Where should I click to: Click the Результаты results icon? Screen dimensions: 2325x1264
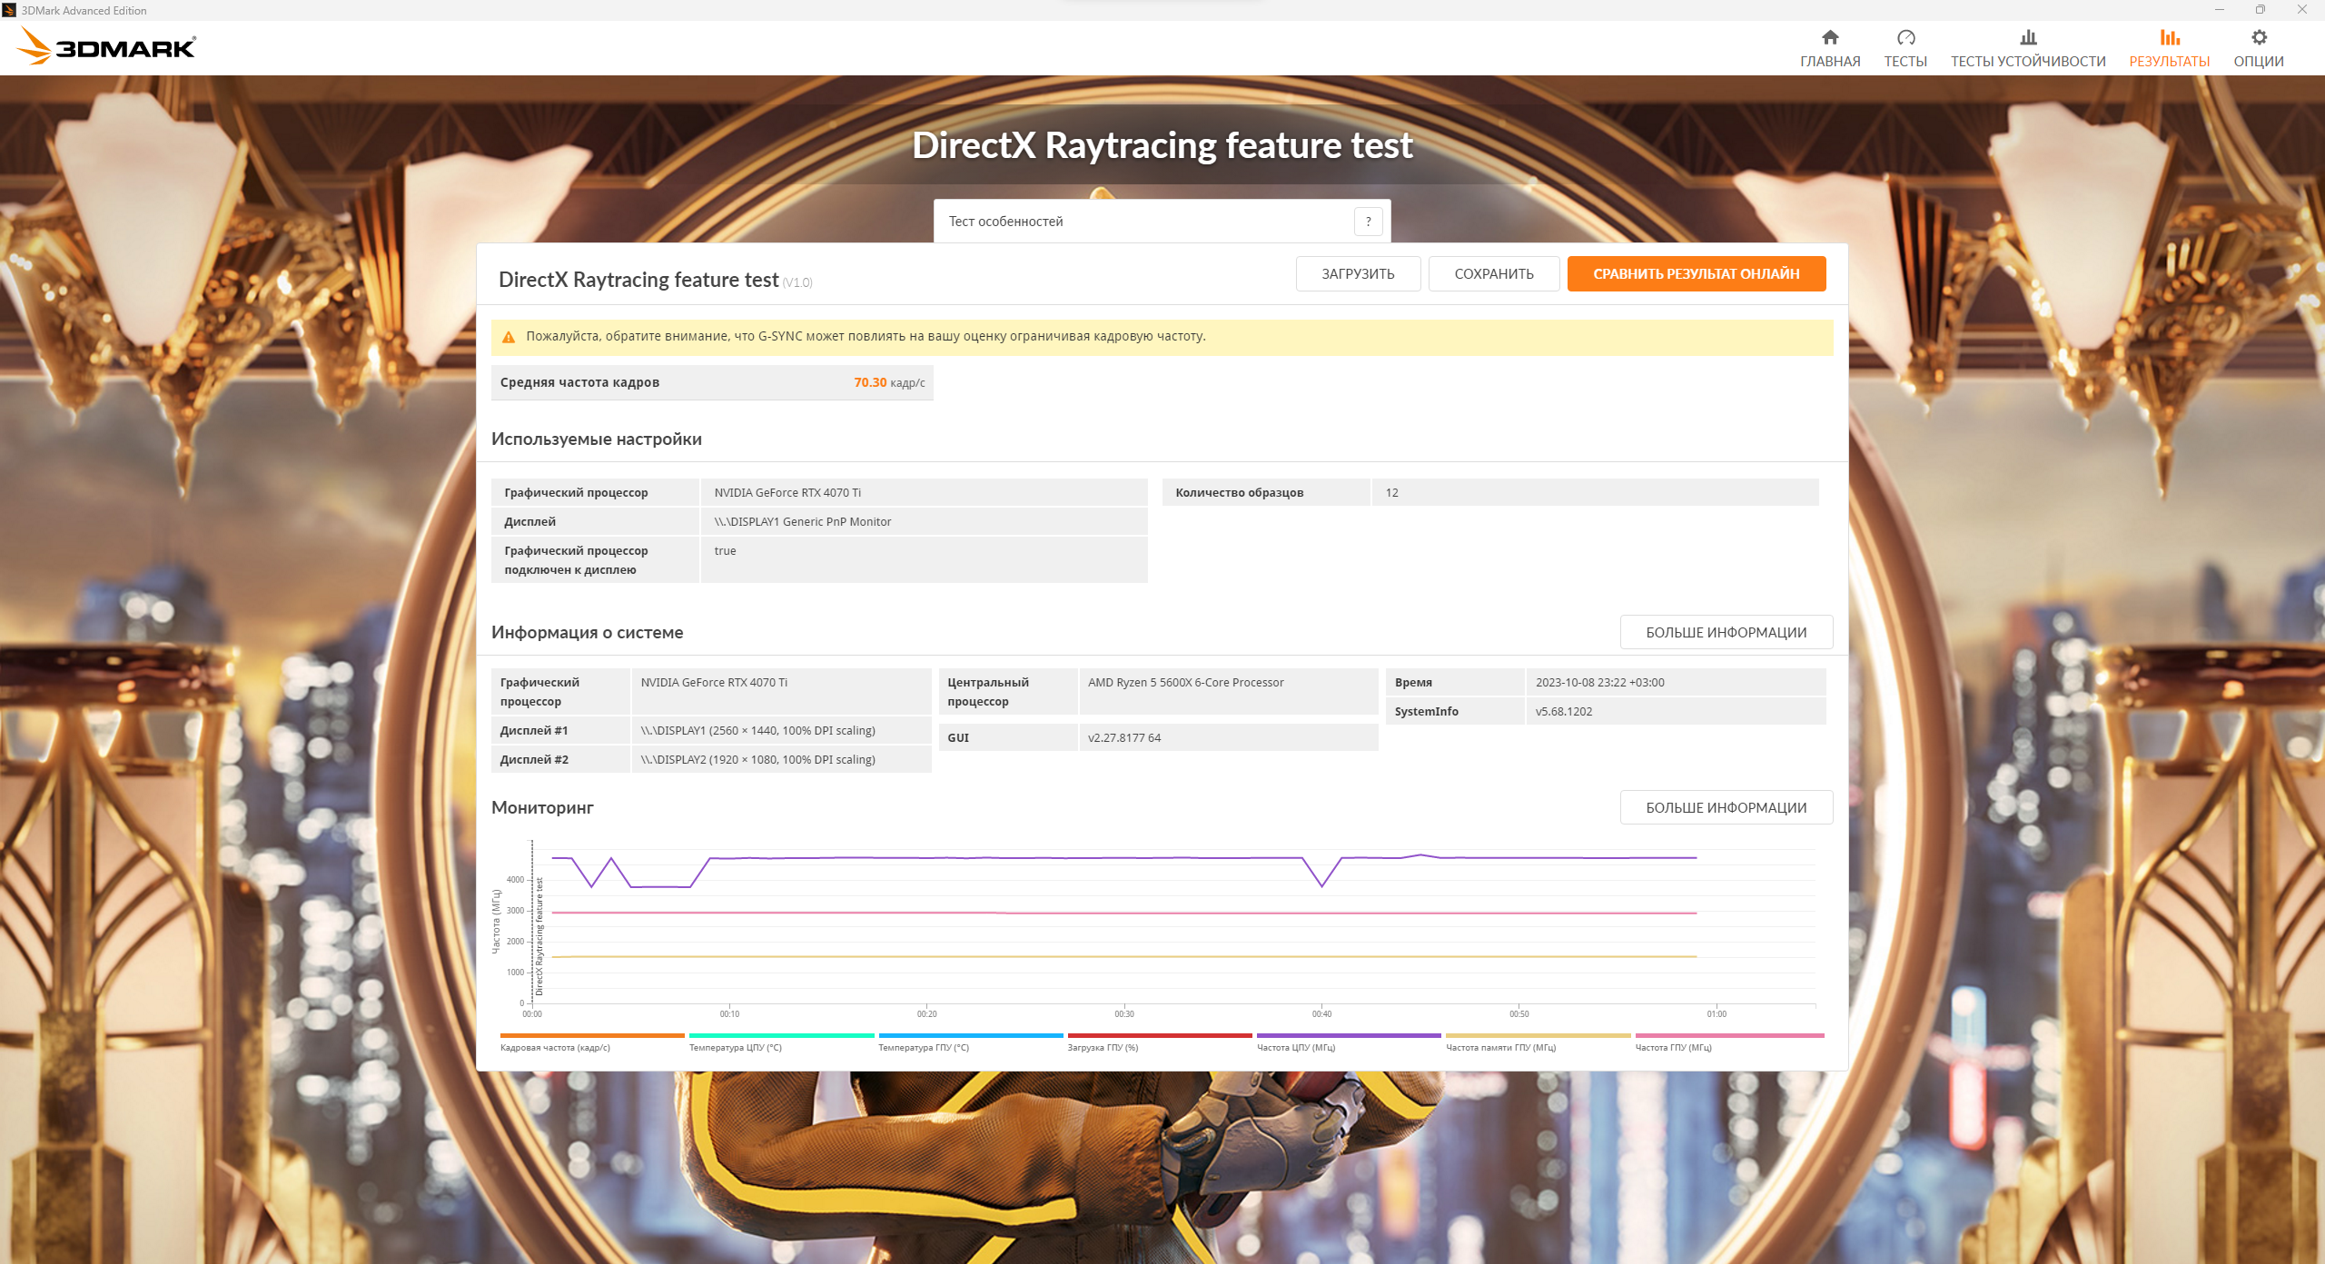[2169, 38]
